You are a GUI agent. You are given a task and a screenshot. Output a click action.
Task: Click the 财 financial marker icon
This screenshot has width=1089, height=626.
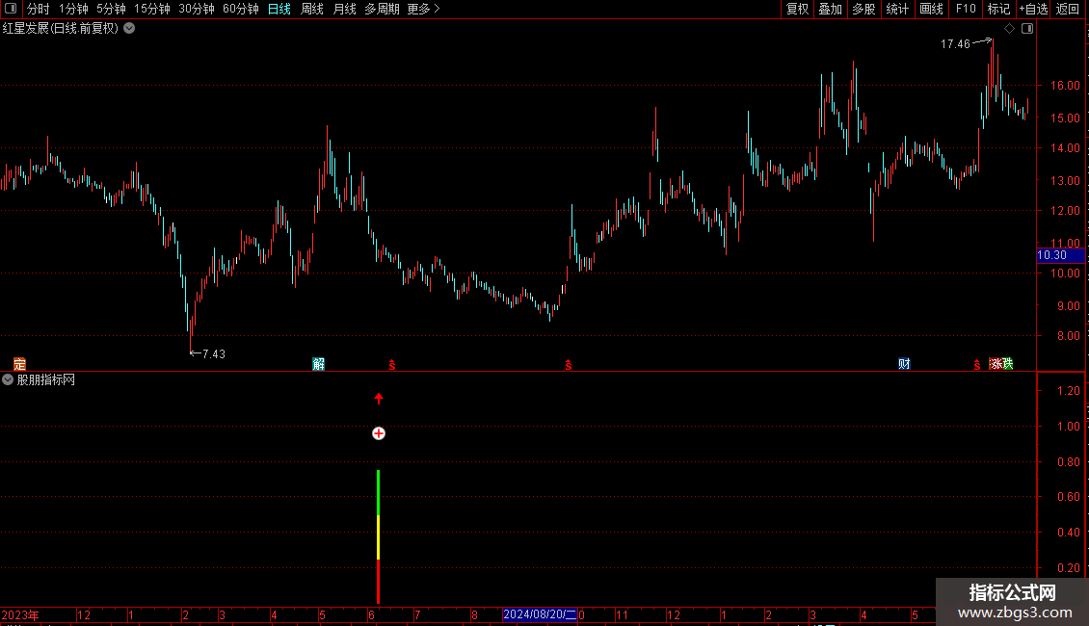(904, 364)
